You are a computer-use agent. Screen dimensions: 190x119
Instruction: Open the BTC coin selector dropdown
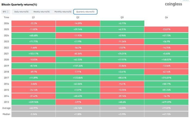6,12
